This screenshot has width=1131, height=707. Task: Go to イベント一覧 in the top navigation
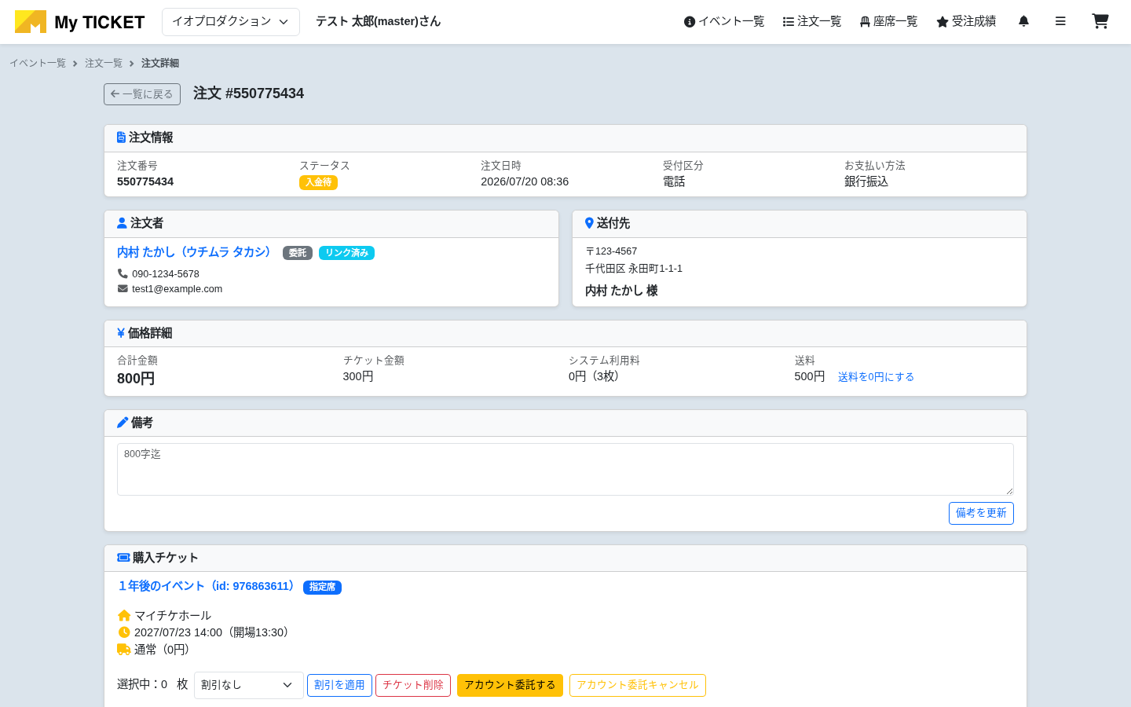[x=724, y=21]
